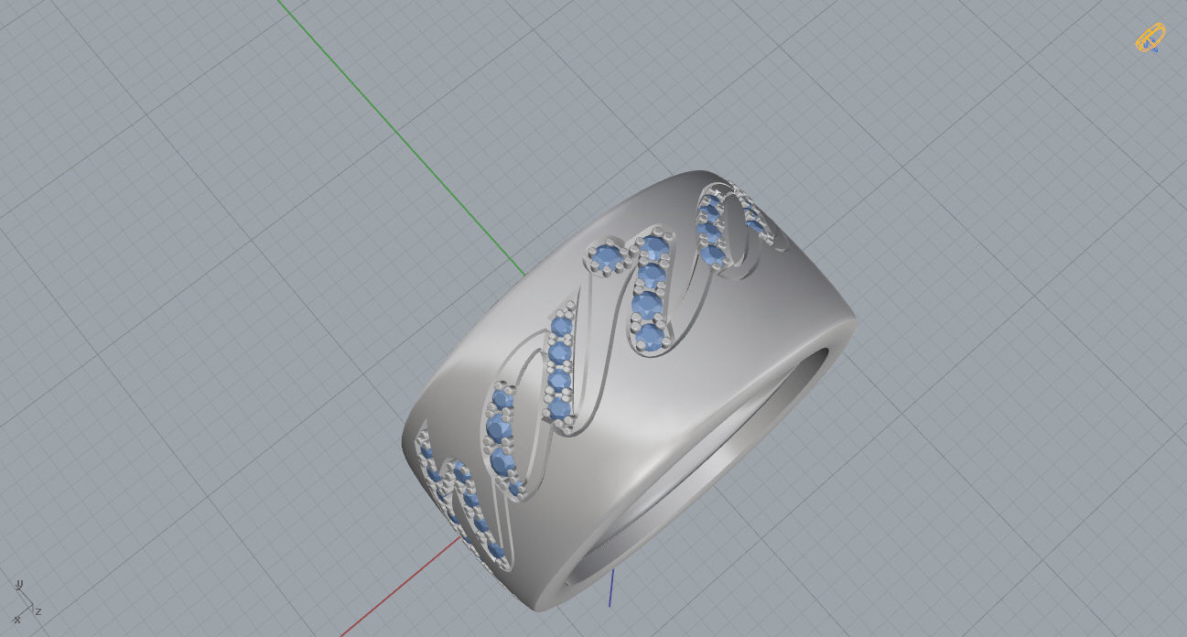
Task: Click the x y z world axis indicator
Action: pyautogui.click(x=27, y=602)
